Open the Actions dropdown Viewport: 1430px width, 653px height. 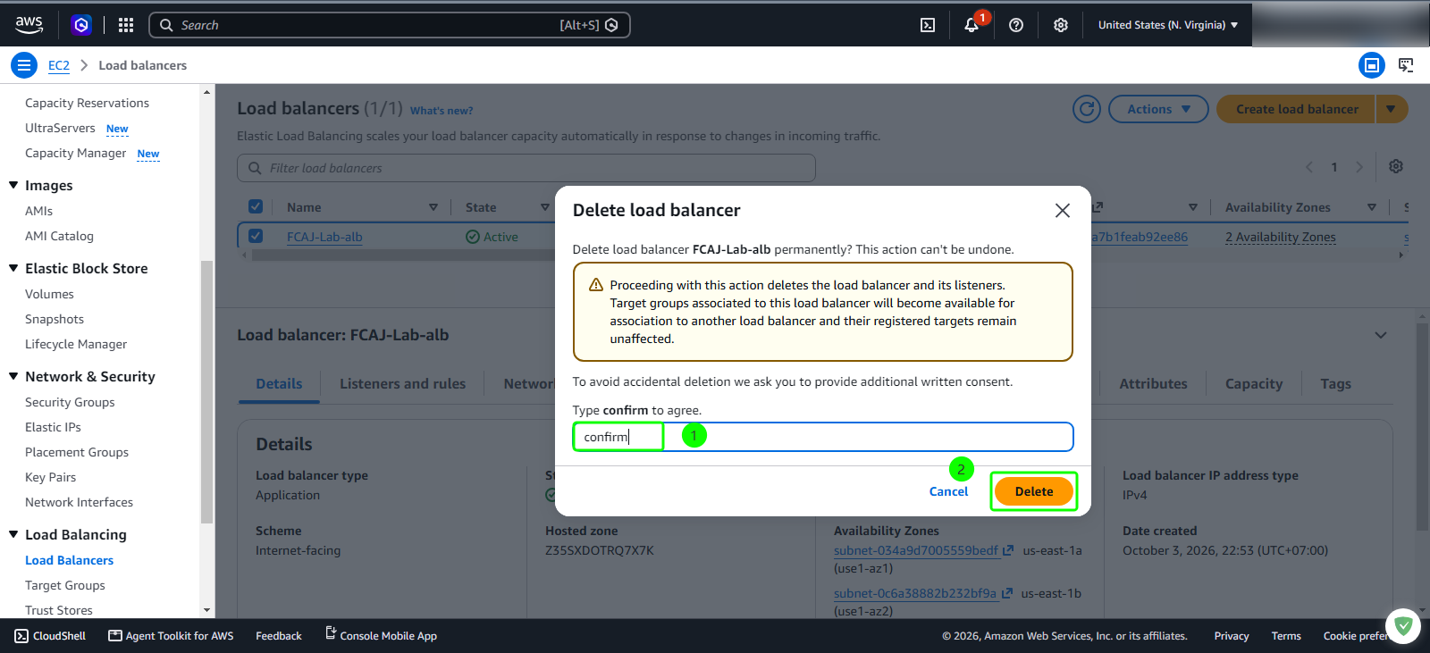pyautogui.click(x=1158, y=109)
